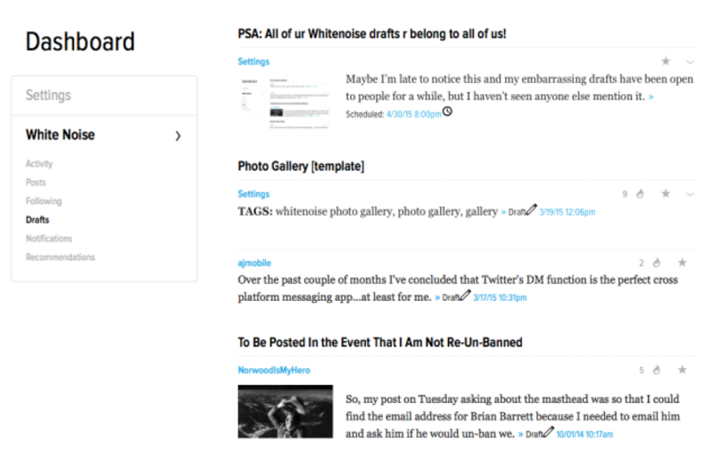714x459 pixels.
Task: Open the 'Photo Gallery [template]' post title
Action: point(300,166)
